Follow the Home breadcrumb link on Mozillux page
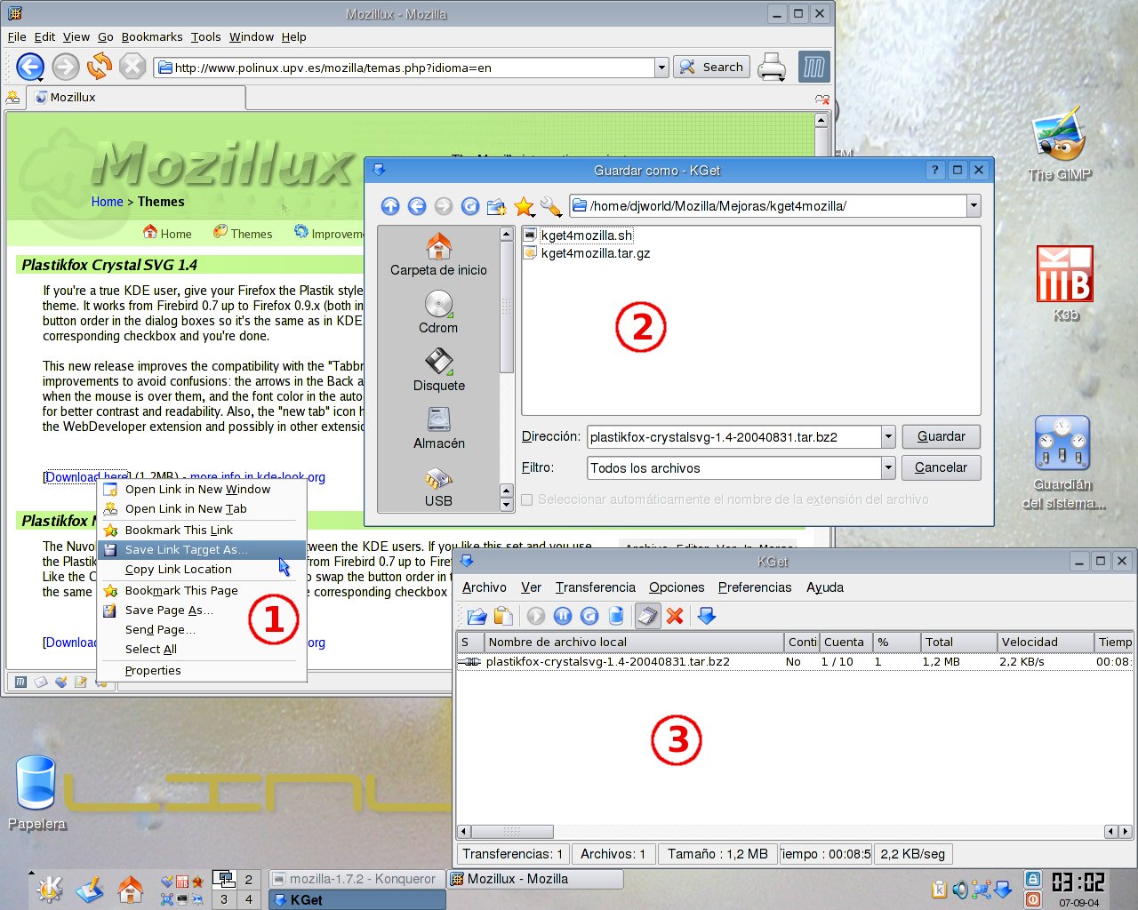This screenshot has height=910, width=1138. (x=107, y=202)
